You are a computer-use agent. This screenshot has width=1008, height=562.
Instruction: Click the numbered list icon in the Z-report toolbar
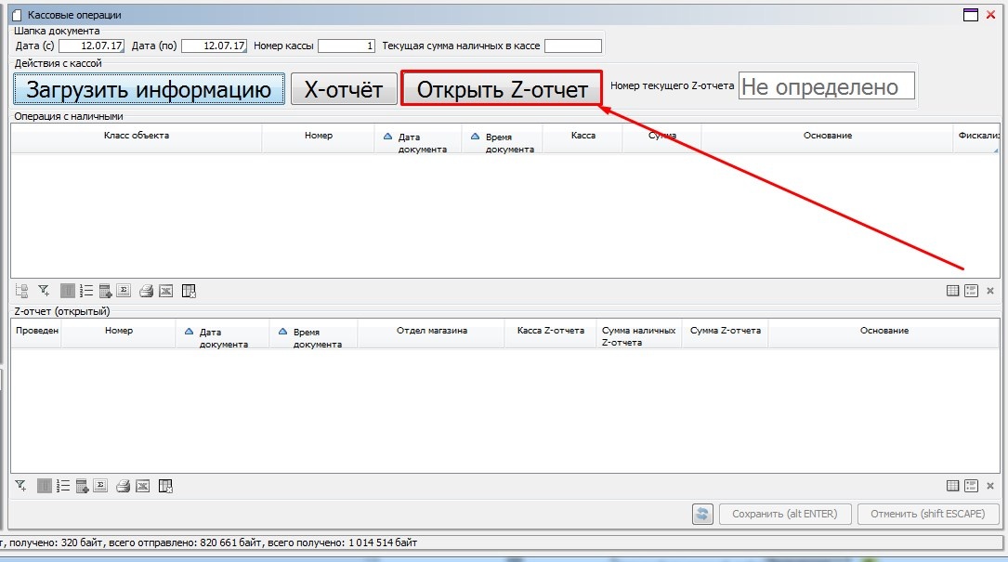(63, 486)
